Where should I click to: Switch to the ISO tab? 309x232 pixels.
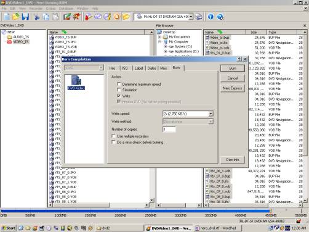click(x=125, y=68)
